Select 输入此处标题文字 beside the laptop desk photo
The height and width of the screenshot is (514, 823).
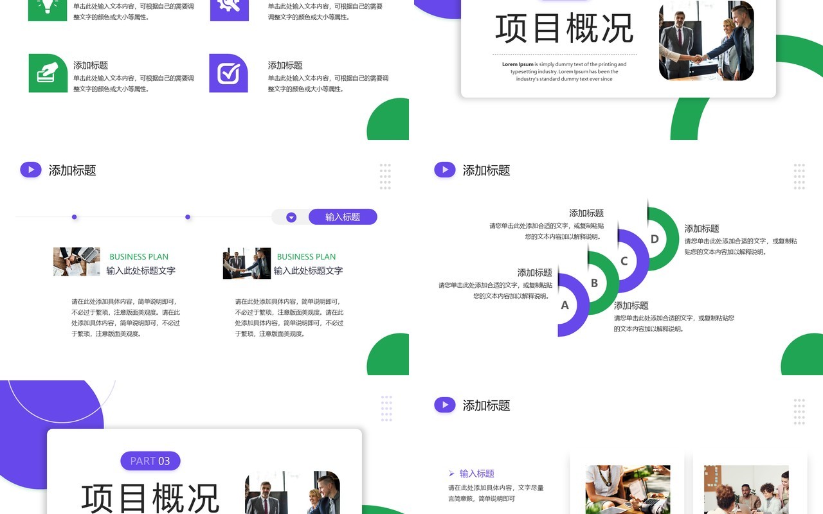click(141, 270)
